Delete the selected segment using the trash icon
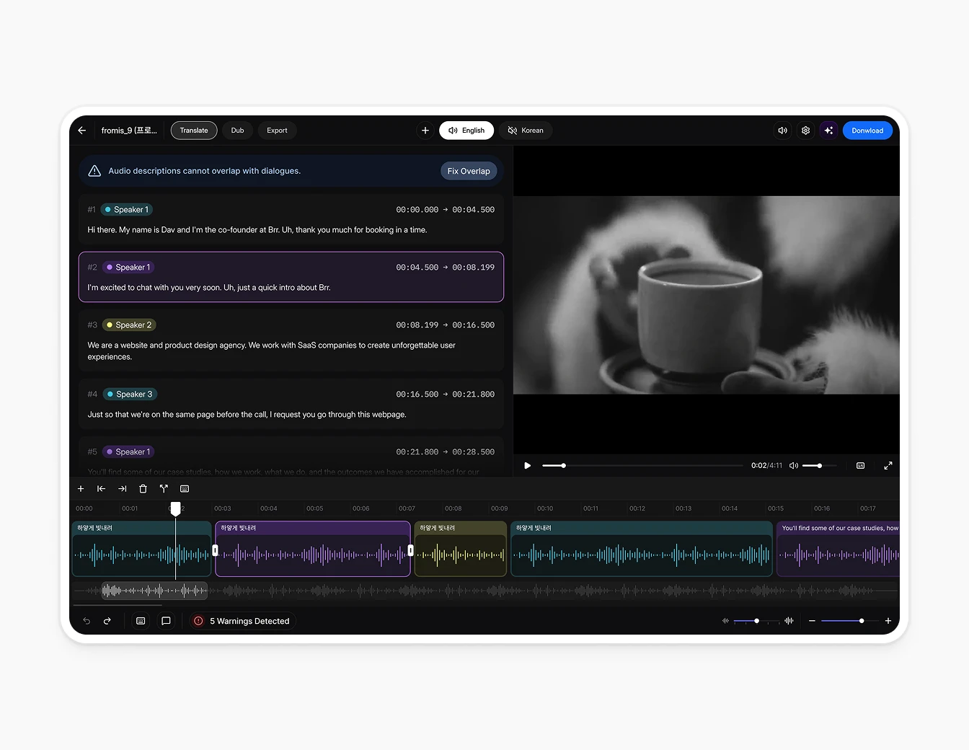Viewport: 969px width, 750px height. pyautogui.click(x=143, y=488)
